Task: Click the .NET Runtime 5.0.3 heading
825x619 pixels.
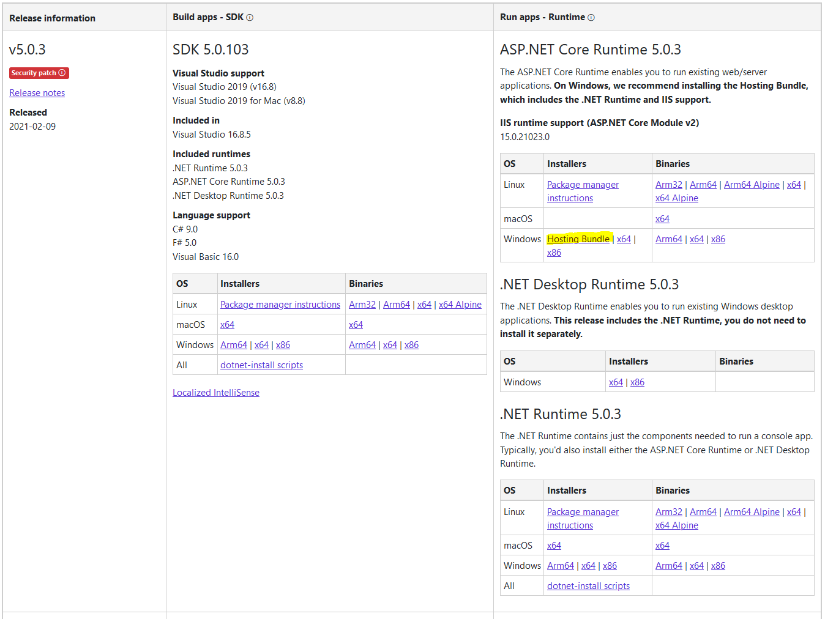Action: [x=561, y=414]
